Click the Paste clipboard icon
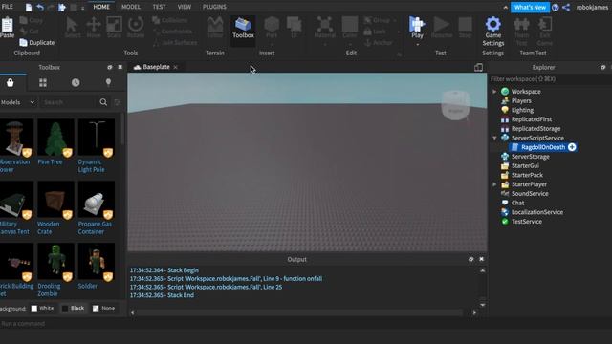This screenshot has height=344, width=612. coord(7,28)
